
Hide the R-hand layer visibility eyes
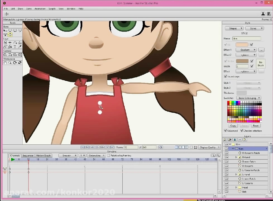[x=226, y=157]
